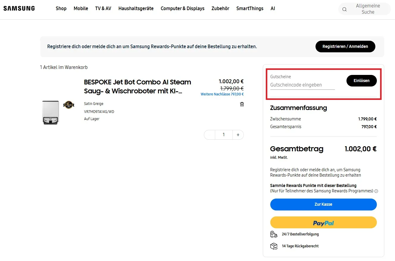The height and width of the screenshot is (261, 395).
Task: Open the Haushaltsgeräte menu
Action: tap(136, 8)
